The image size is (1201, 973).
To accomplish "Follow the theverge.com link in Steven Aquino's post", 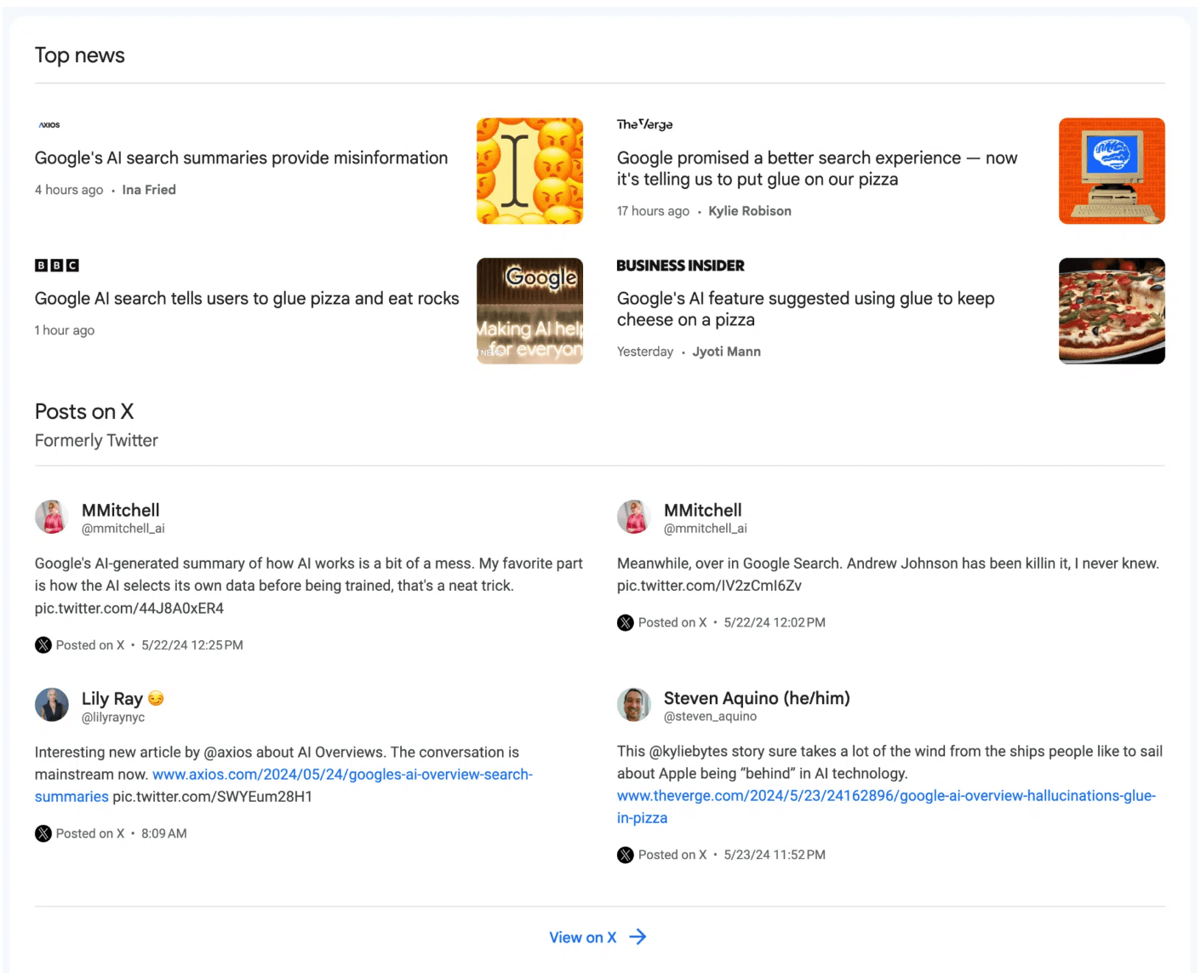I will click(886, 807).
